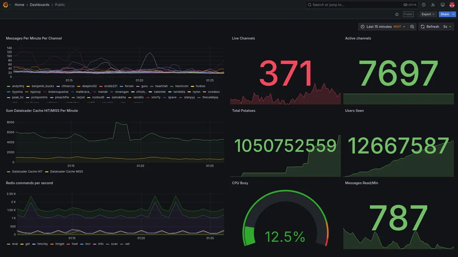Open the help question-mark icon
This screenshot has height=257, width=458.
424,5
